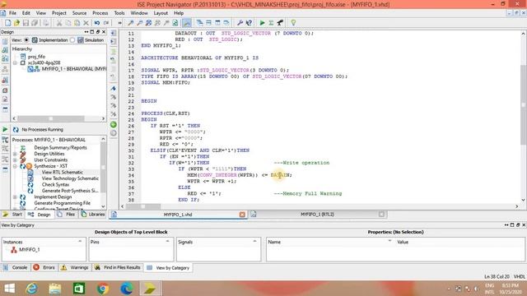Select Design Summary/Reports process
This screenshot has height=296, width=527.
tap(60, 148)
